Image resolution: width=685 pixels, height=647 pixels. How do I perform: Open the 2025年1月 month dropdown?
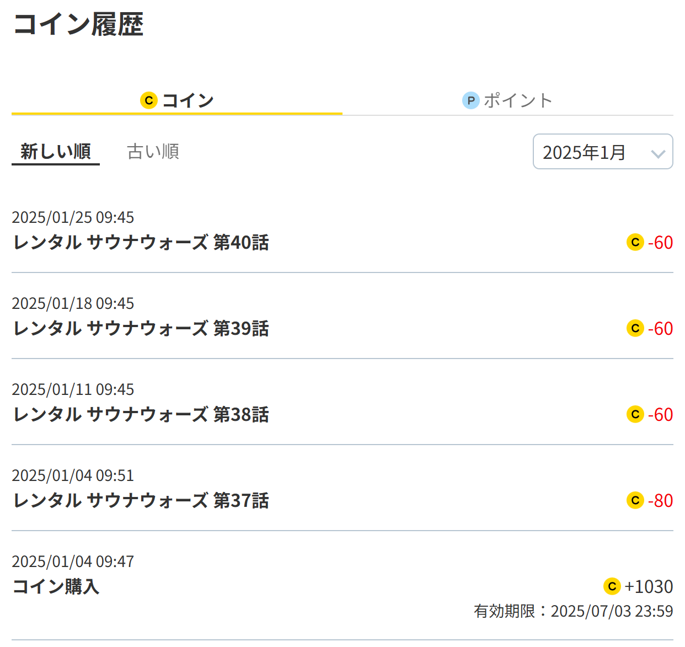tap(603, 152)
